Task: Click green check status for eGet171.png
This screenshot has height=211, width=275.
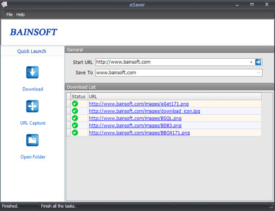Action: [75, 104]
